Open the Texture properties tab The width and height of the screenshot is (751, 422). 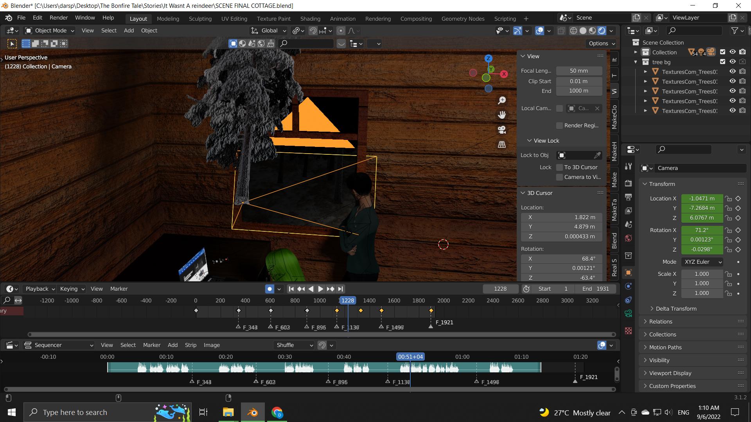(x=629, y=331)
